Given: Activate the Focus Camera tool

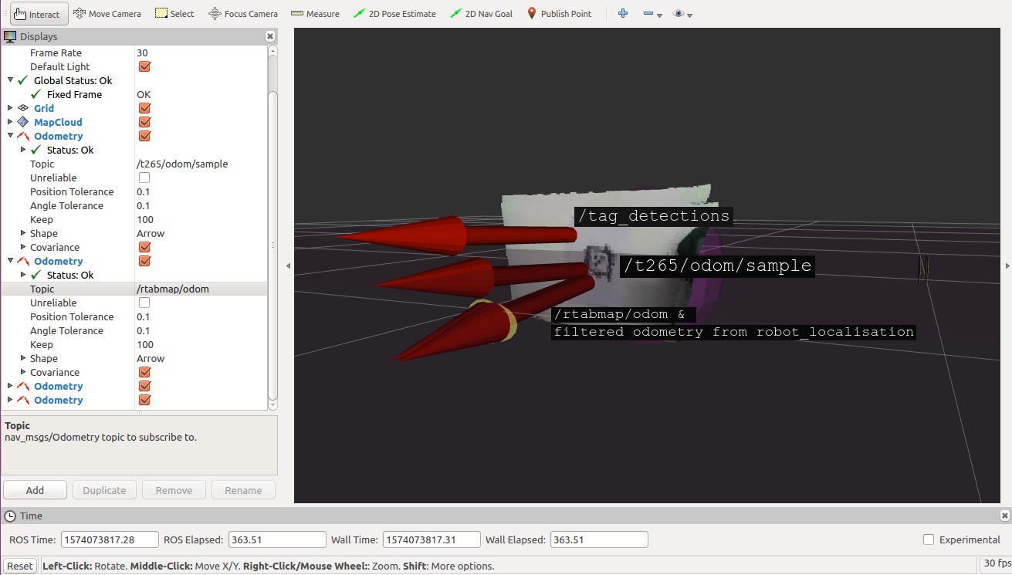Looking at the screenshot, I should (x=243, y=14).
